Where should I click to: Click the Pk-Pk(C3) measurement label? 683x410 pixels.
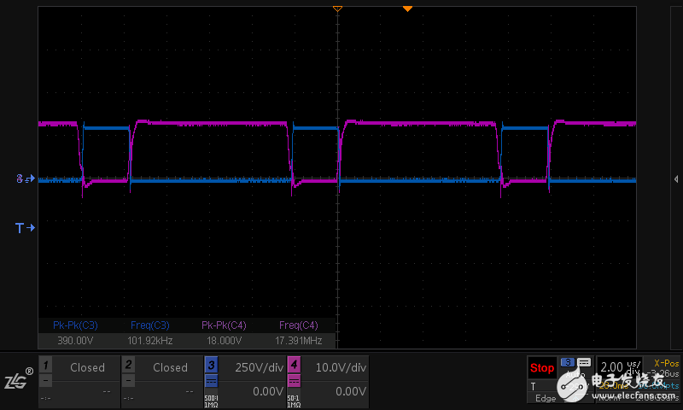click(75, 325)
